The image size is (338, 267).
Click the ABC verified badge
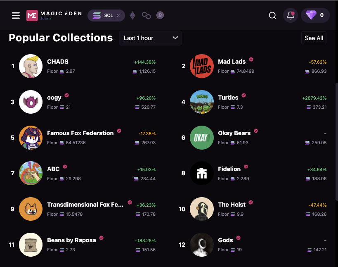click(65, 167)
